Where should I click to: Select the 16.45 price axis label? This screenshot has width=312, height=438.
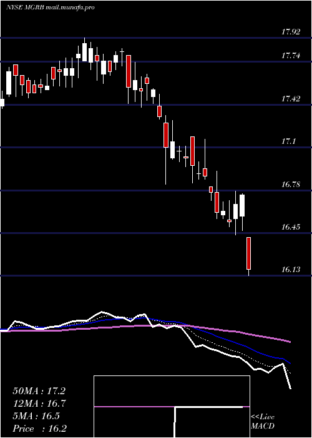pyautogui.click(x=291, y=227)
